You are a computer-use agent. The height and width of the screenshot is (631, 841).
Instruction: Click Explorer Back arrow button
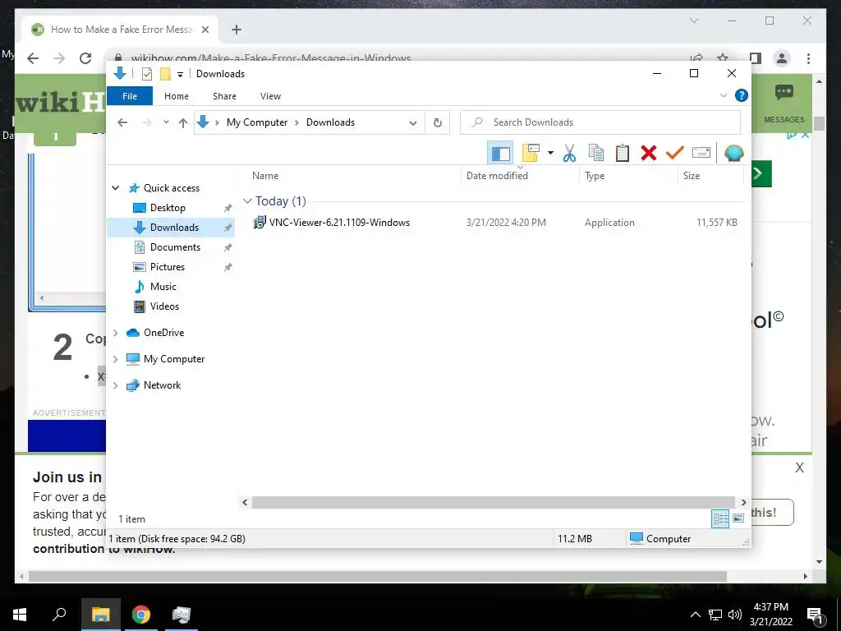122,122
